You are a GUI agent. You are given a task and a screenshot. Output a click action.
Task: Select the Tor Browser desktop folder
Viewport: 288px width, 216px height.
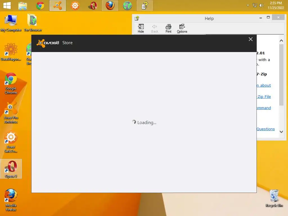[33, 23]
